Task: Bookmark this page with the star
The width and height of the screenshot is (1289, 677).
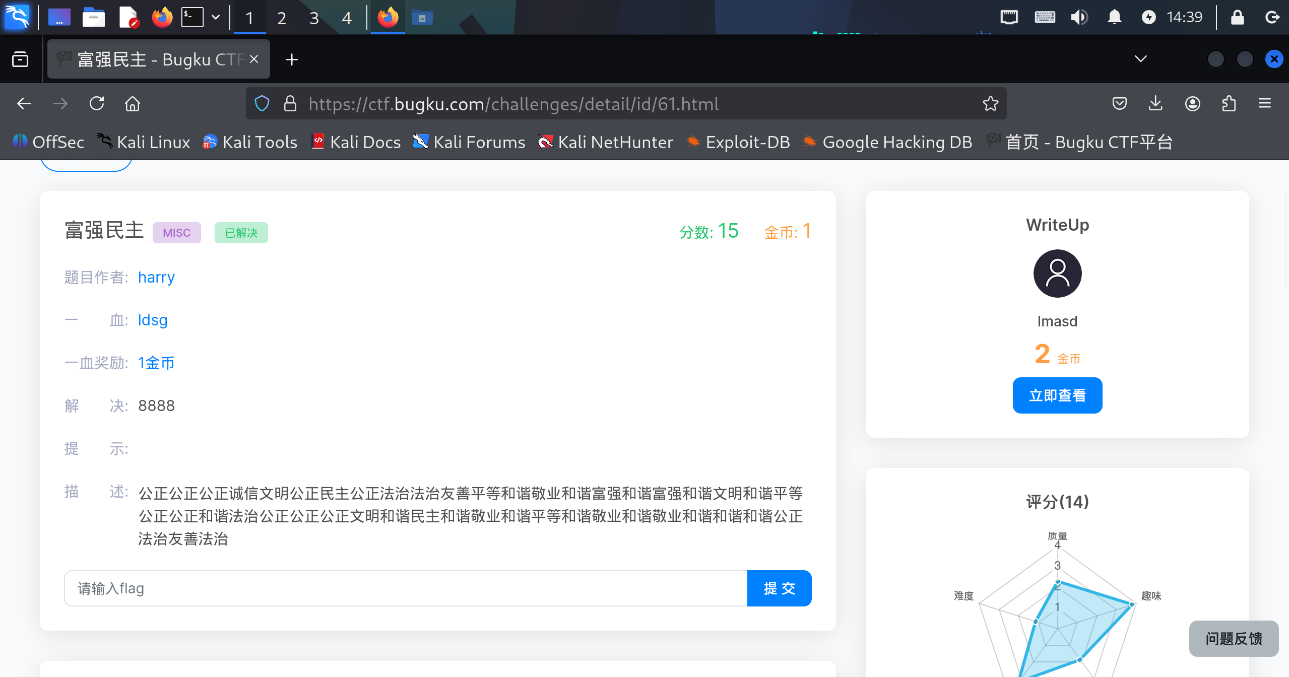Action: click(990, 104)
